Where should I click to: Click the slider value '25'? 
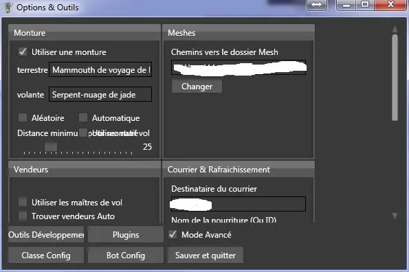147,147
